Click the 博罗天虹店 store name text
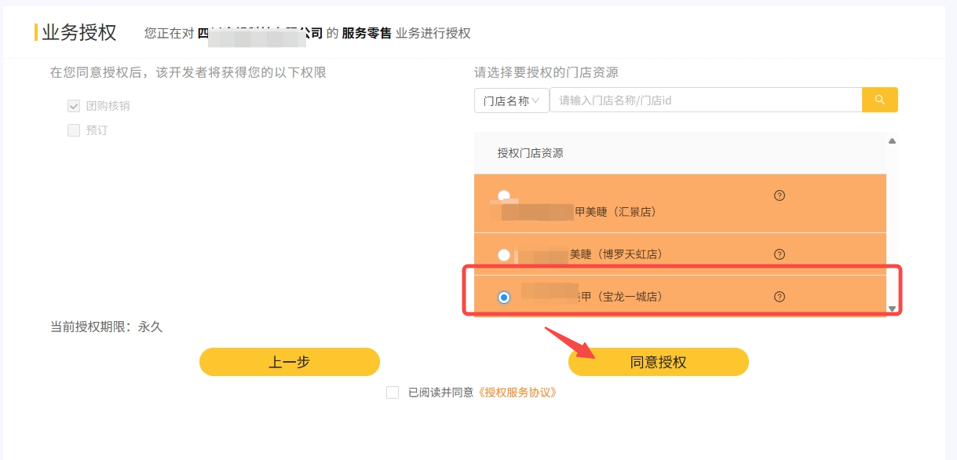The image size is (957, 460). click(615, 254)
